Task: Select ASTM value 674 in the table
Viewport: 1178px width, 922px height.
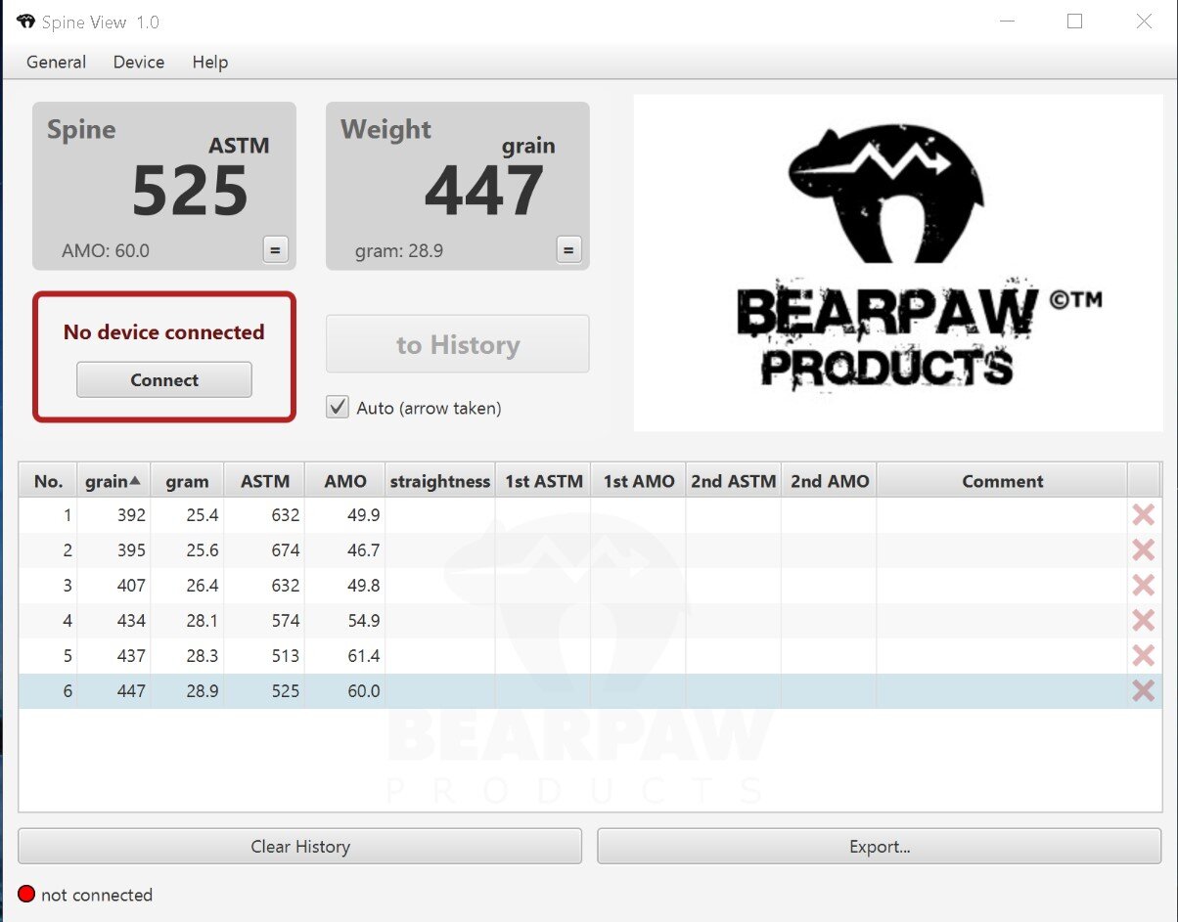Action: point(286,550)
